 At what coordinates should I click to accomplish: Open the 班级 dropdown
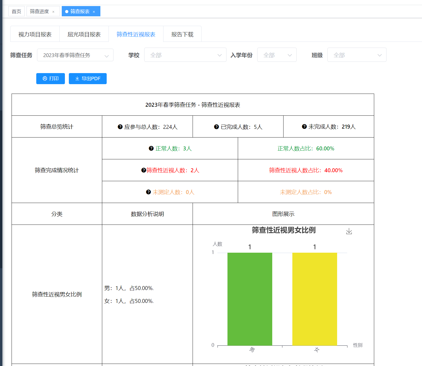pyautogui.click(x=357, y=55)
